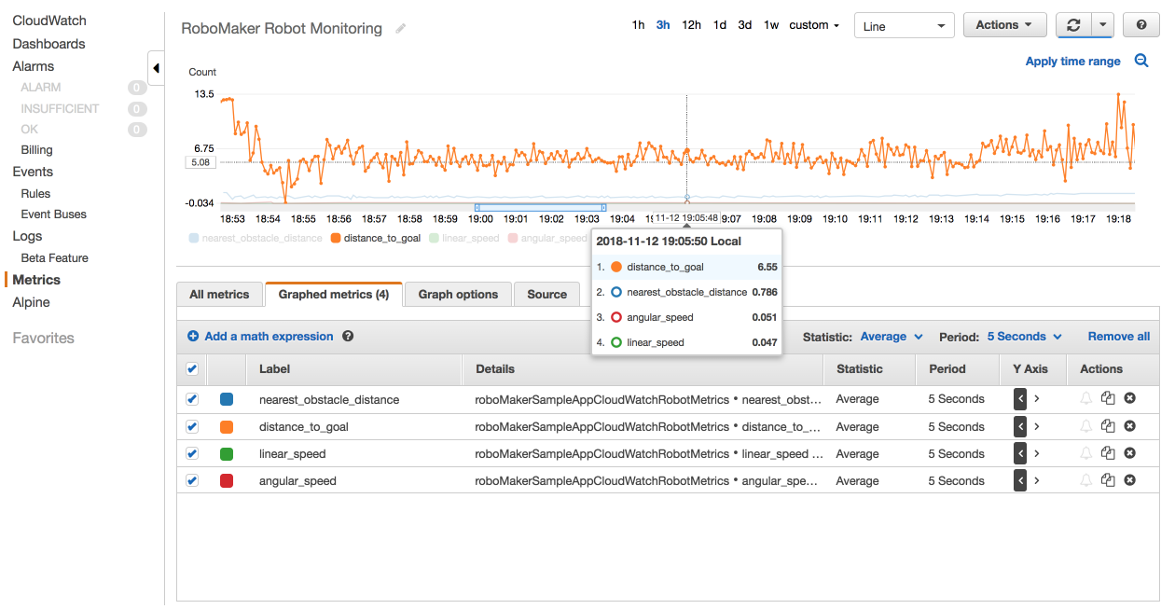Remove the distance_to_goal metric

tap(1129, 426)
